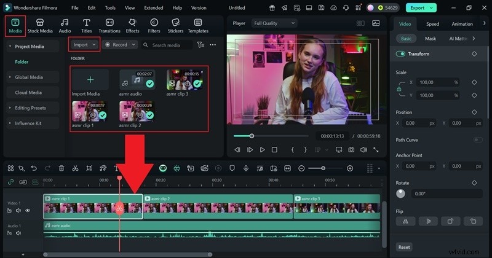Toggle the Transform switch off
Image resolution: width=492 pixels, height=258 pixels.
[x=400, y=54]
